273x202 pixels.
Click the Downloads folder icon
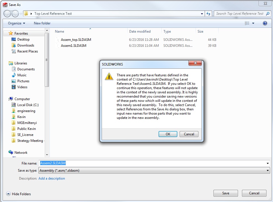[x=14, y=45]
